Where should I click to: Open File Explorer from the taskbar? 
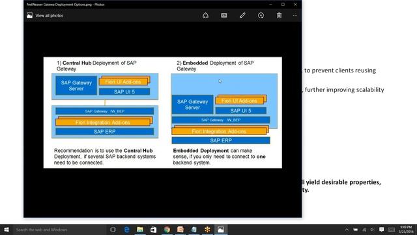[x=140, y=230]
